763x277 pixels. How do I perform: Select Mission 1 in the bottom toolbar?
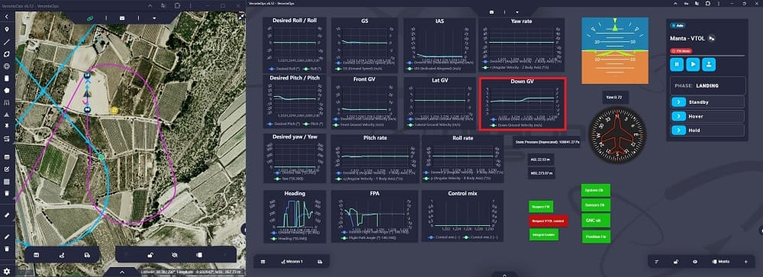(x=292, y=262)
